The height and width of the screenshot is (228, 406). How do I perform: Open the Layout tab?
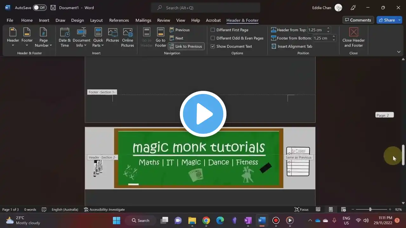pos(96,20)
